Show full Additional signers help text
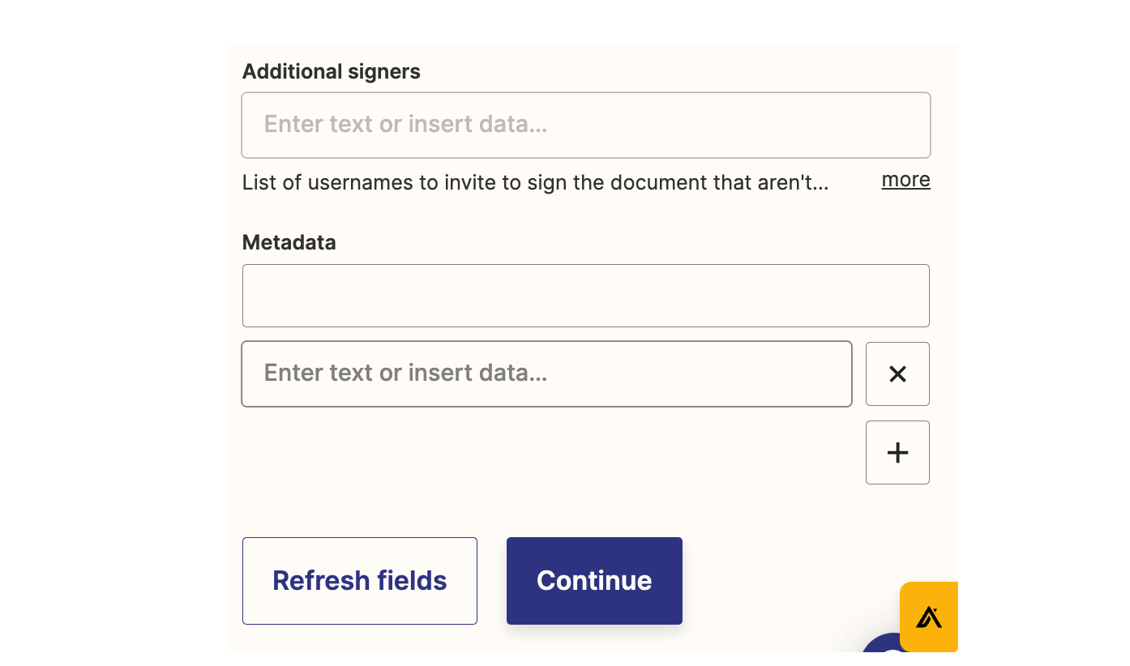The height and width of the screenshot is (666, 1130). (905, 180)
